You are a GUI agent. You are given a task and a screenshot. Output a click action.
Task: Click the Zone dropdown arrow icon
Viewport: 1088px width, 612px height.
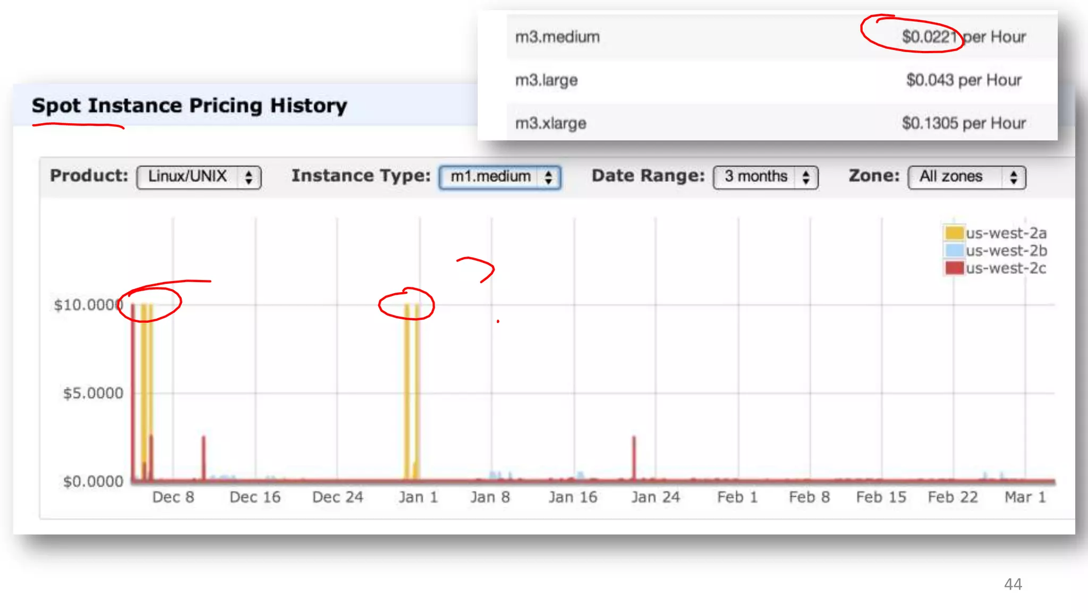1014,177
